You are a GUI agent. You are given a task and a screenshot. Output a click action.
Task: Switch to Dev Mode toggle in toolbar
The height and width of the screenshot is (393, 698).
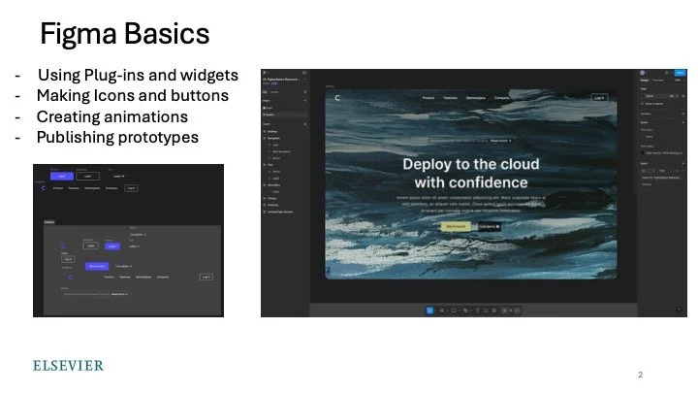517,311
